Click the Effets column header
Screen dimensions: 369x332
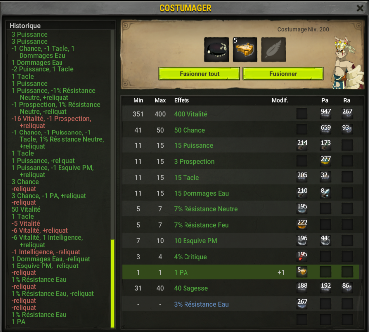[x=182, y=100]
